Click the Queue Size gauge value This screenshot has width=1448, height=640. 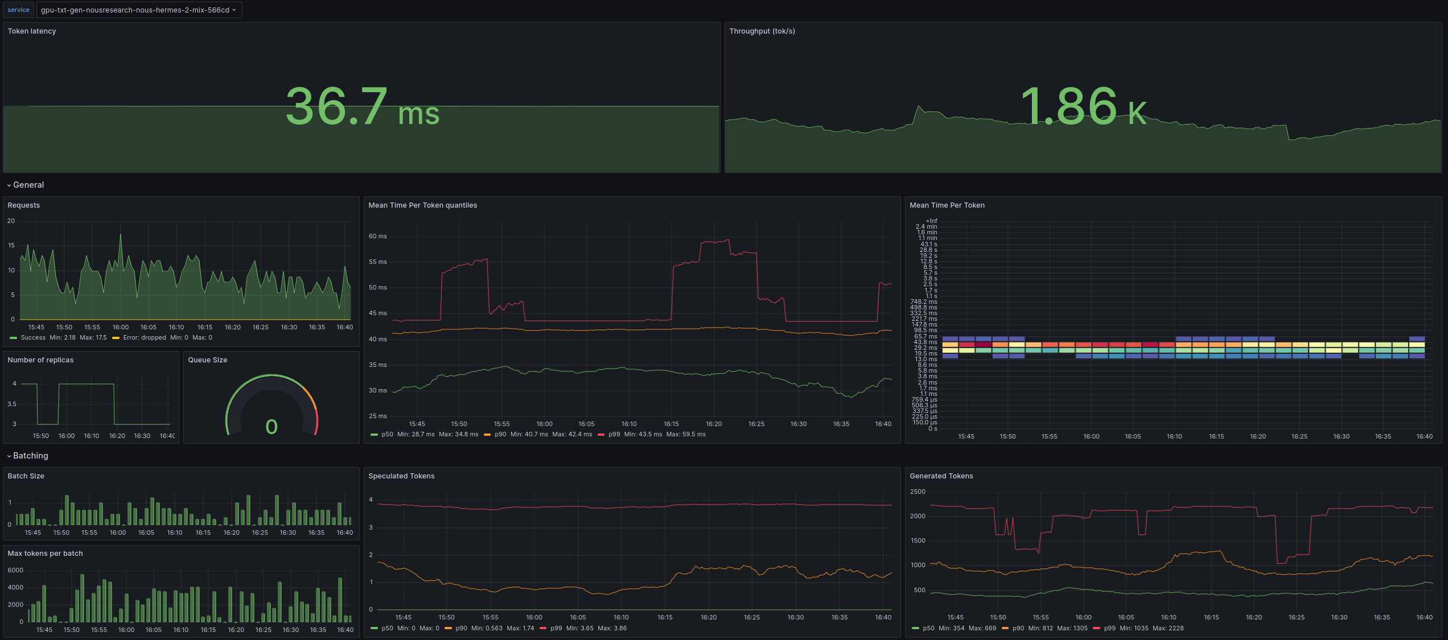(271, 427)
